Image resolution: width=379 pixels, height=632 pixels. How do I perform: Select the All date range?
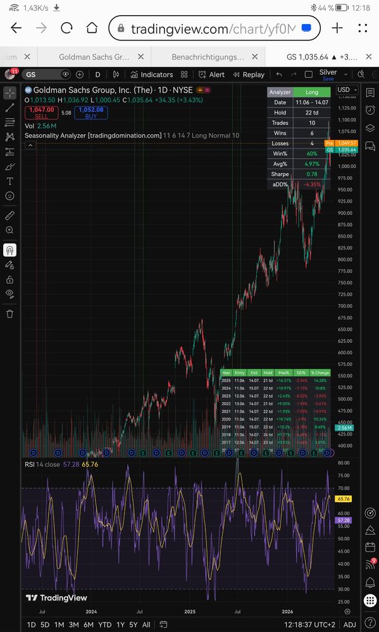pyautogui.click(x=146, y=625)
